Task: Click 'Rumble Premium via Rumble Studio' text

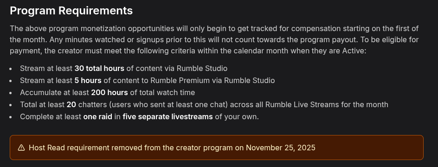Action: pos(213,80)
